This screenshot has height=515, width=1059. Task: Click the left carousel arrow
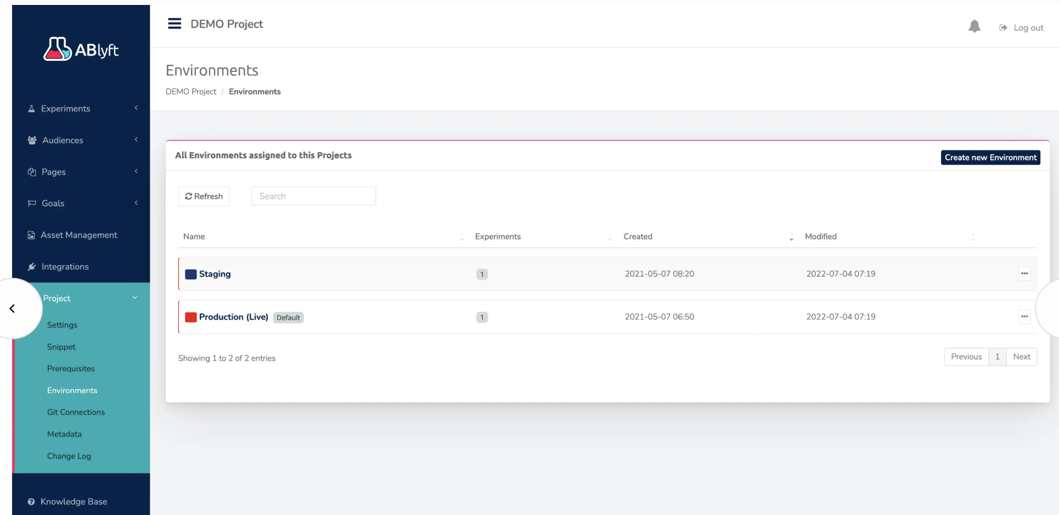pos(13,309)
